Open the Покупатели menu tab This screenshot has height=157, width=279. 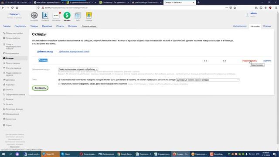pos(20,26)
